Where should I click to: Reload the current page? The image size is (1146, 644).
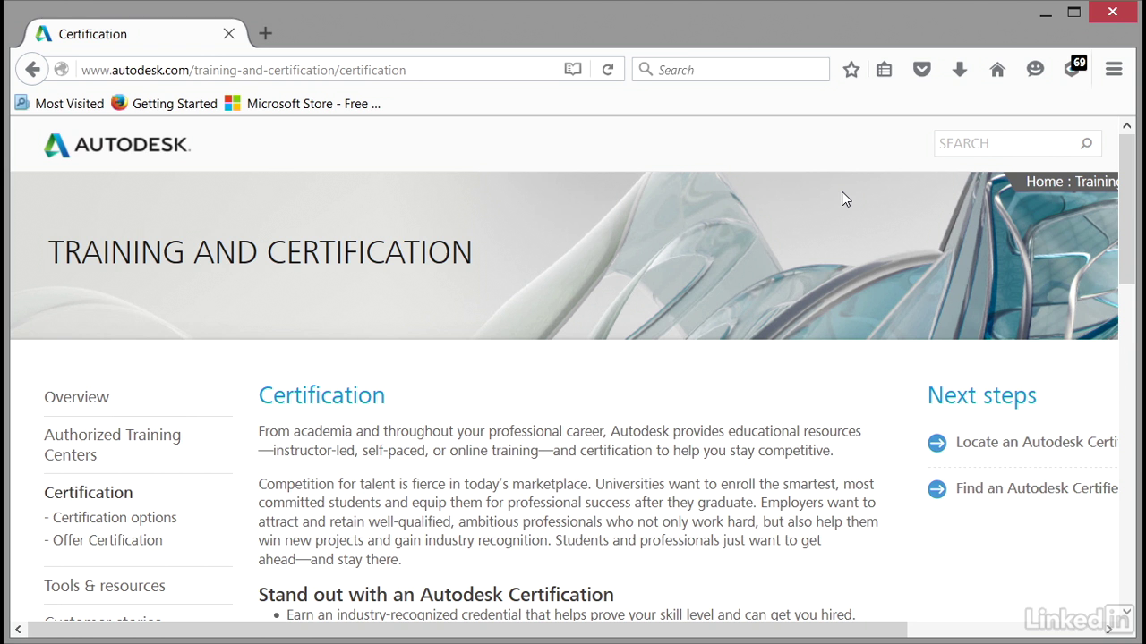pyautogui.click(x=607, y=69)
